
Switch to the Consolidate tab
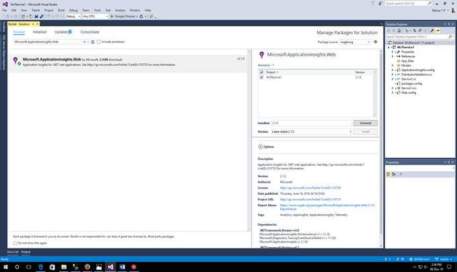pos(90,32)
